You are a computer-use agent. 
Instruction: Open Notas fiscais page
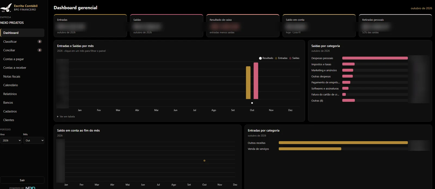(x=22, y=76)
